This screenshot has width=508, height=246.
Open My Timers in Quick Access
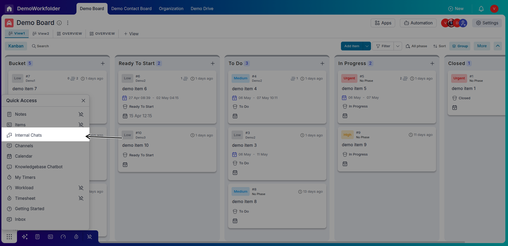[x=46, y=177]
